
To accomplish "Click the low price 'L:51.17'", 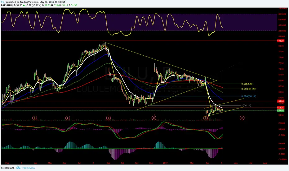I will 64,5.
